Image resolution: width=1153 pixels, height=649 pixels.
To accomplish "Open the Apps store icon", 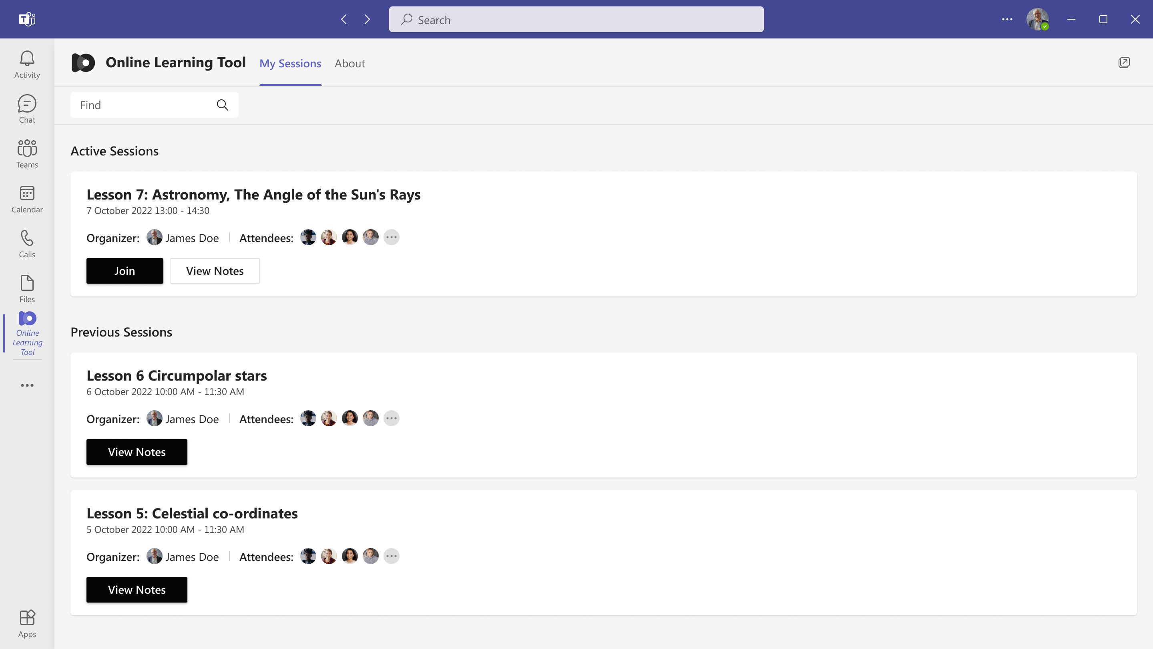I will (x=27, y=618).
